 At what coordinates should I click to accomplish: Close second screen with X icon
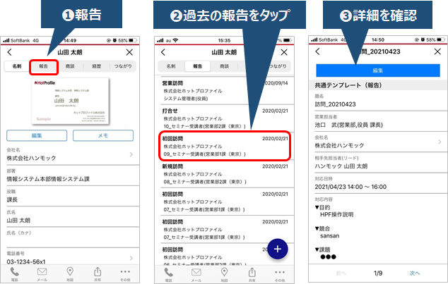point(284,52)
